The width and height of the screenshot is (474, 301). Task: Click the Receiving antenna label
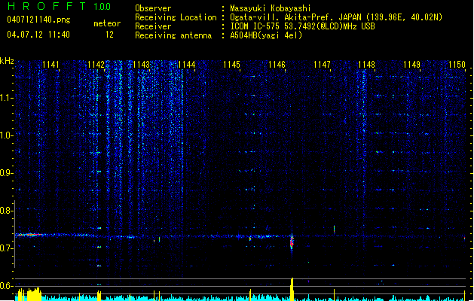click(173, 35)
